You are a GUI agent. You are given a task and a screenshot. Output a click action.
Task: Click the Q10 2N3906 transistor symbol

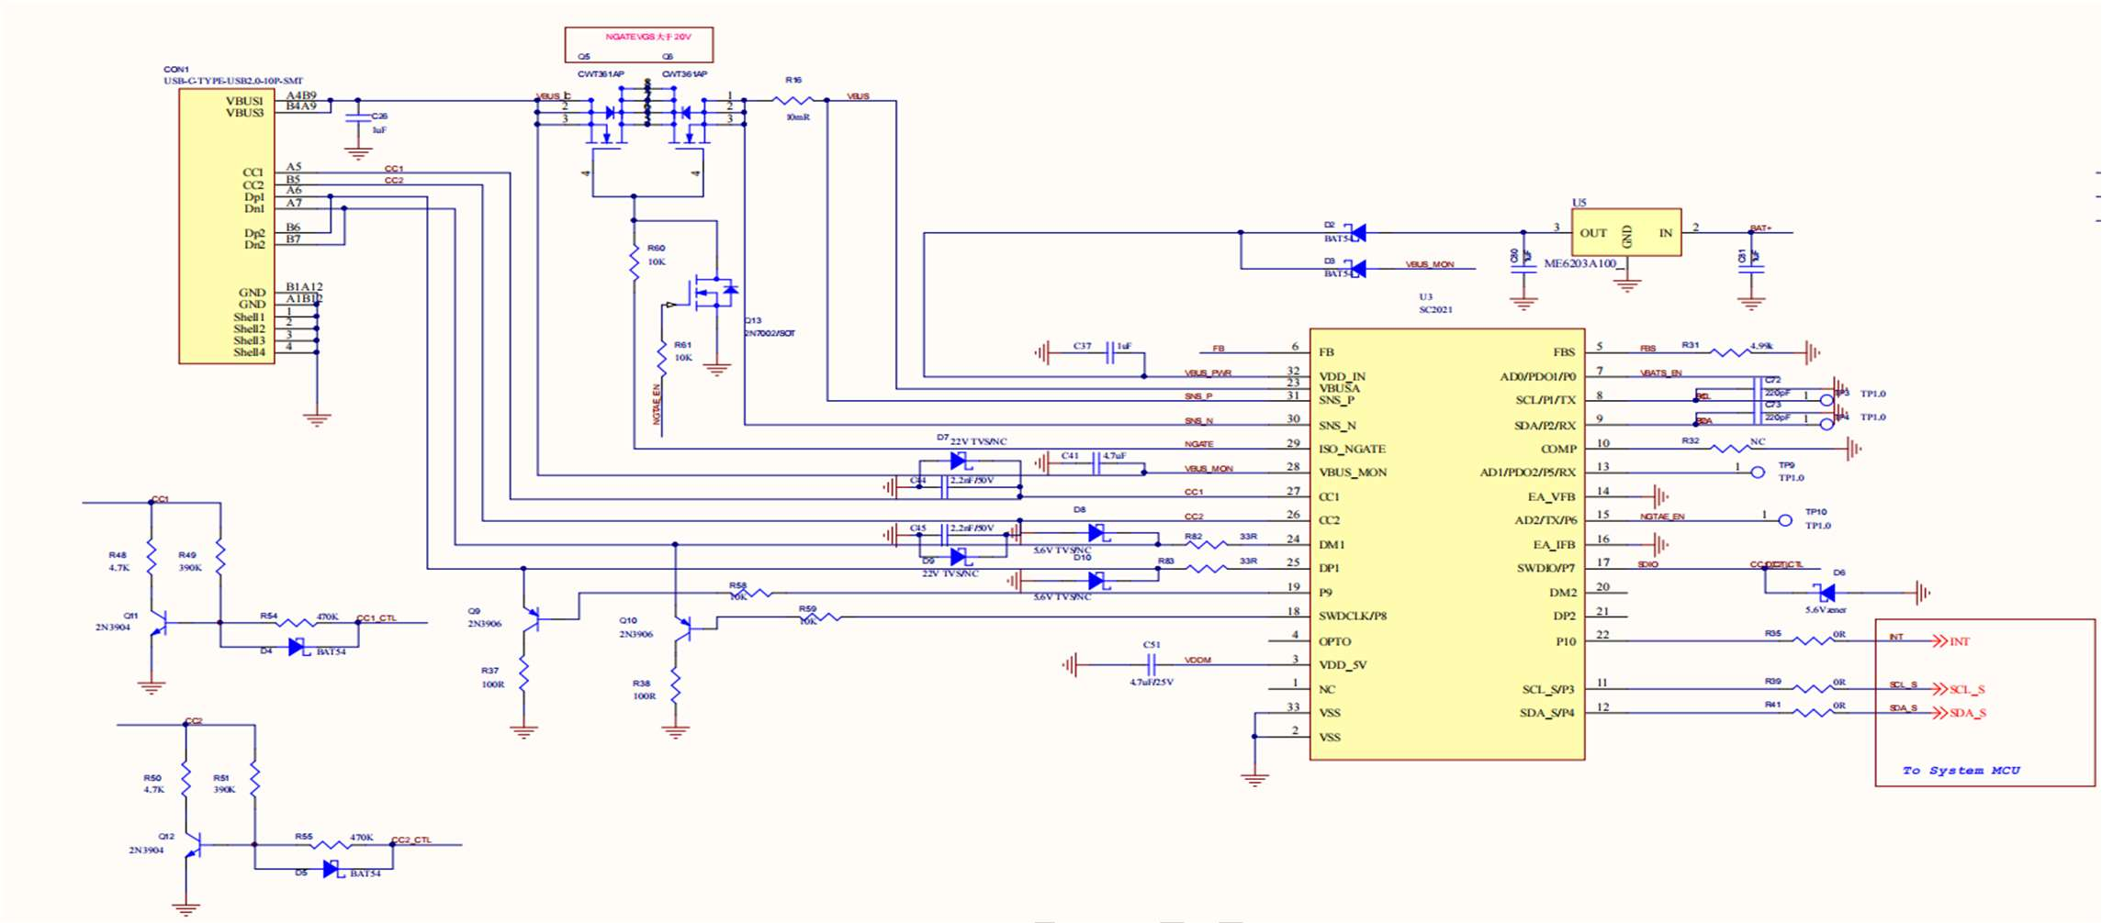coord(682,628)
